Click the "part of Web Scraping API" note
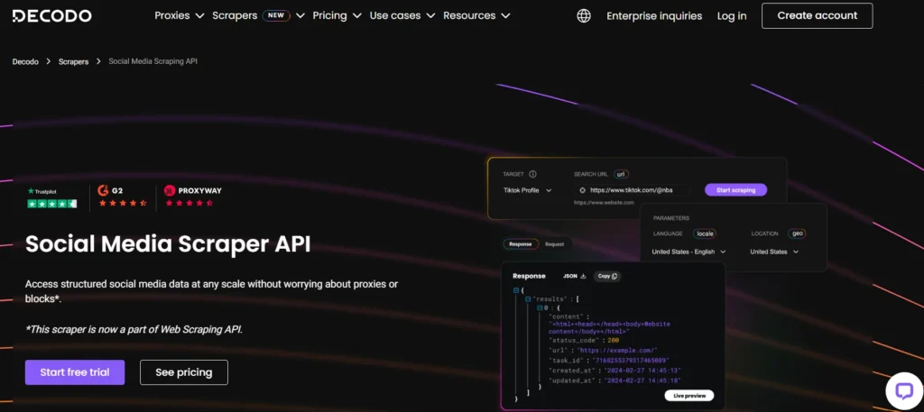This screenshot has width=924, height=412. coord(134,330)
